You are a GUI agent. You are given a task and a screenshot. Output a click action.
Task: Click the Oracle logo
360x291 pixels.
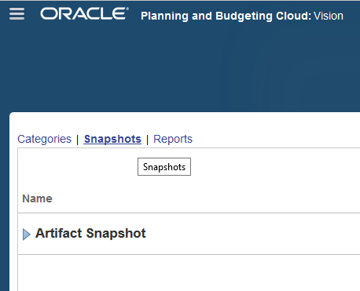(x=84, y=13)
